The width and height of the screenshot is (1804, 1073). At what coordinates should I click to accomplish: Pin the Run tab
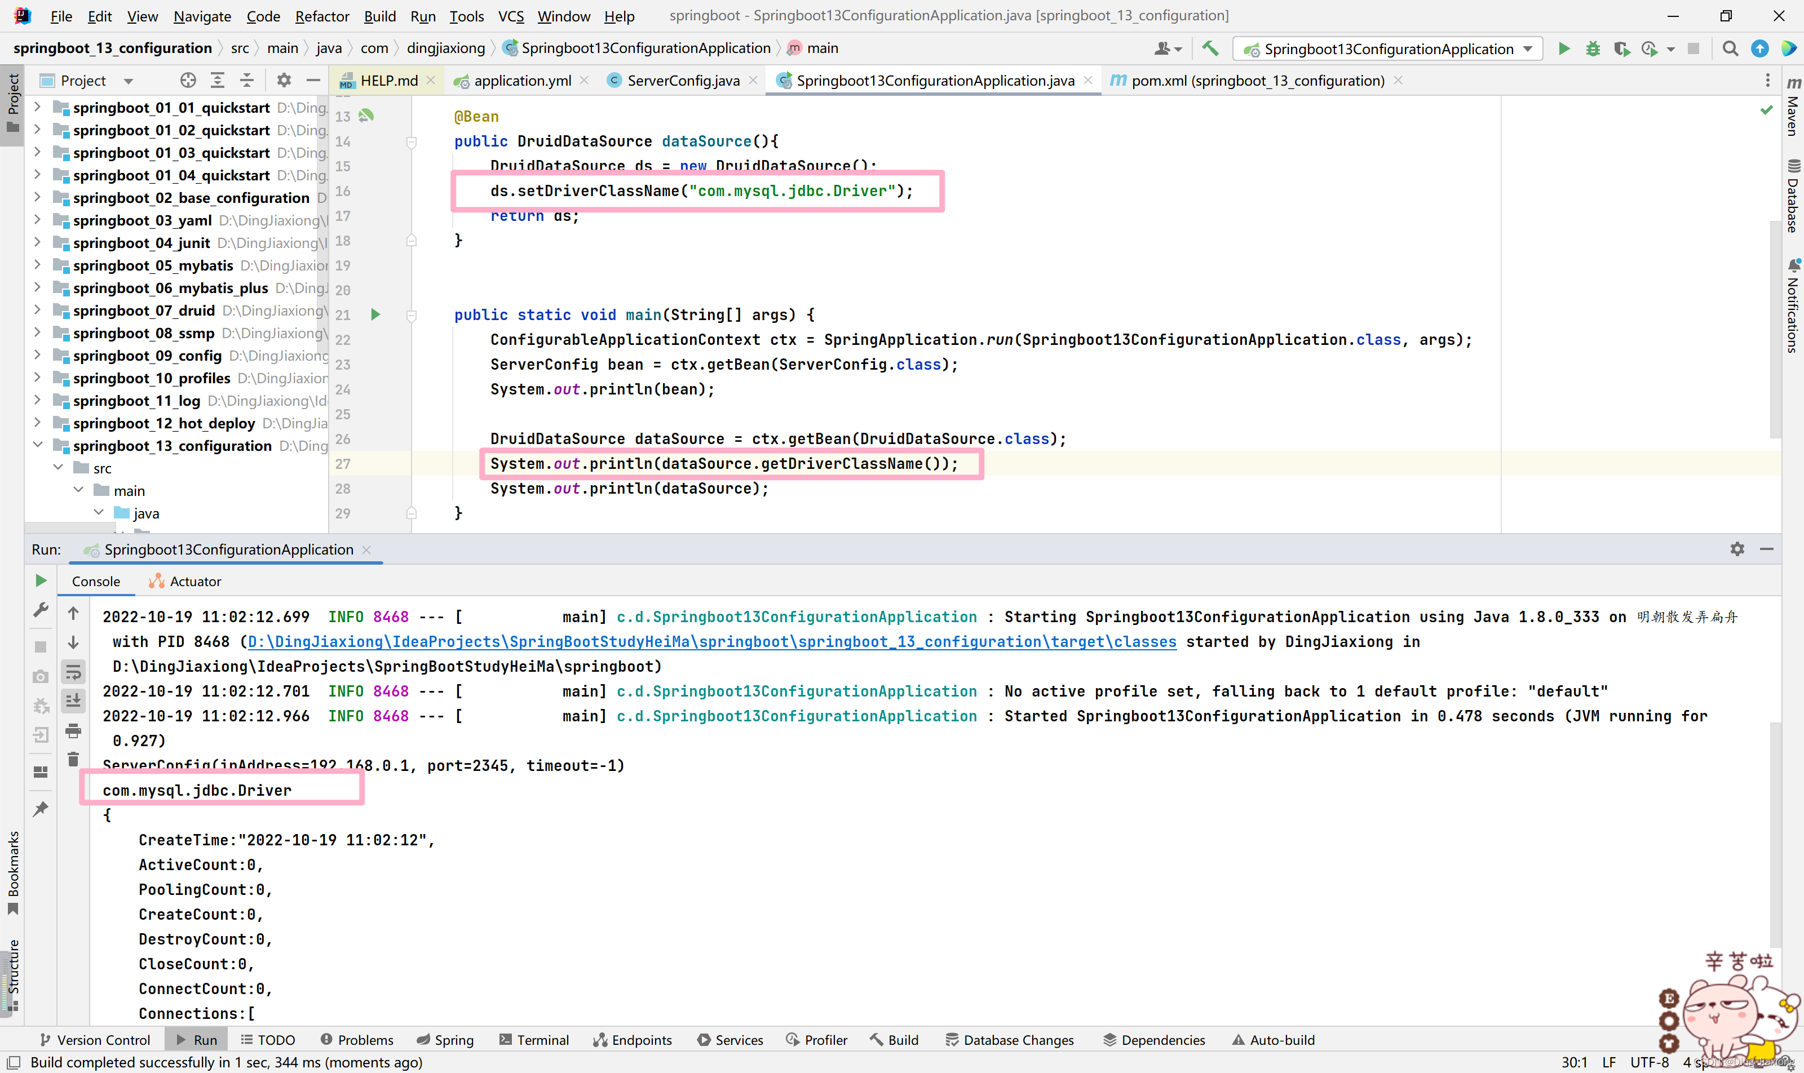pos(41,808)
